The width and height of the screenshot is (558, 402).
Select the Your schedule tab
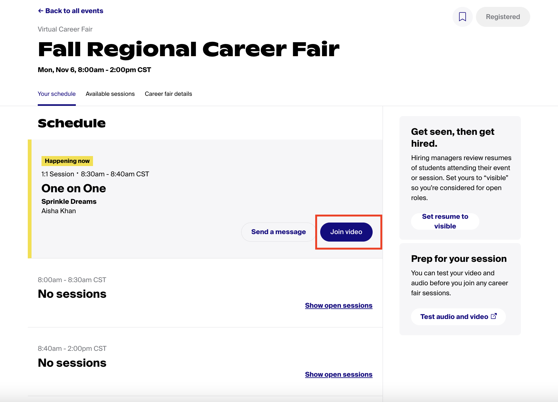tap(56, 94)
